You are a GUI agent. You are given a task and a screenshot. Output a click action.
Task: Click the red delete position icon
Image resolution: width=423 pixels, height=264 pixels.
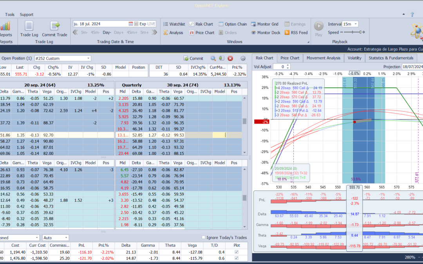coord(230,58)
